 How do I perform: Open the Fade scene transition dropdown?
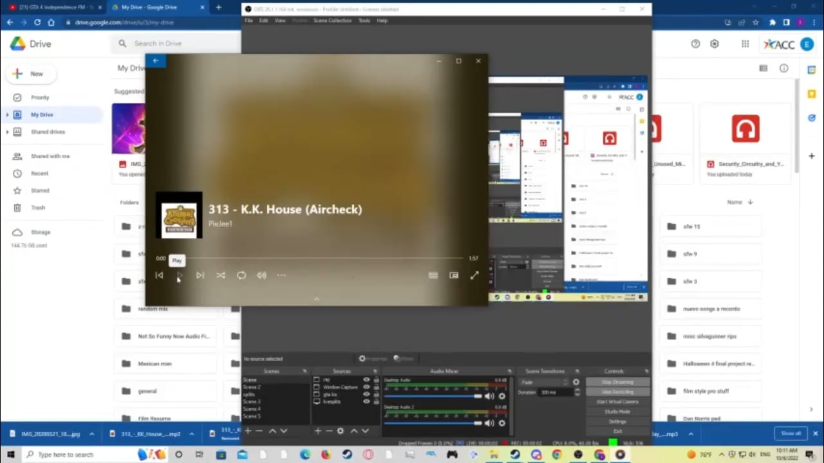point(544,382)
